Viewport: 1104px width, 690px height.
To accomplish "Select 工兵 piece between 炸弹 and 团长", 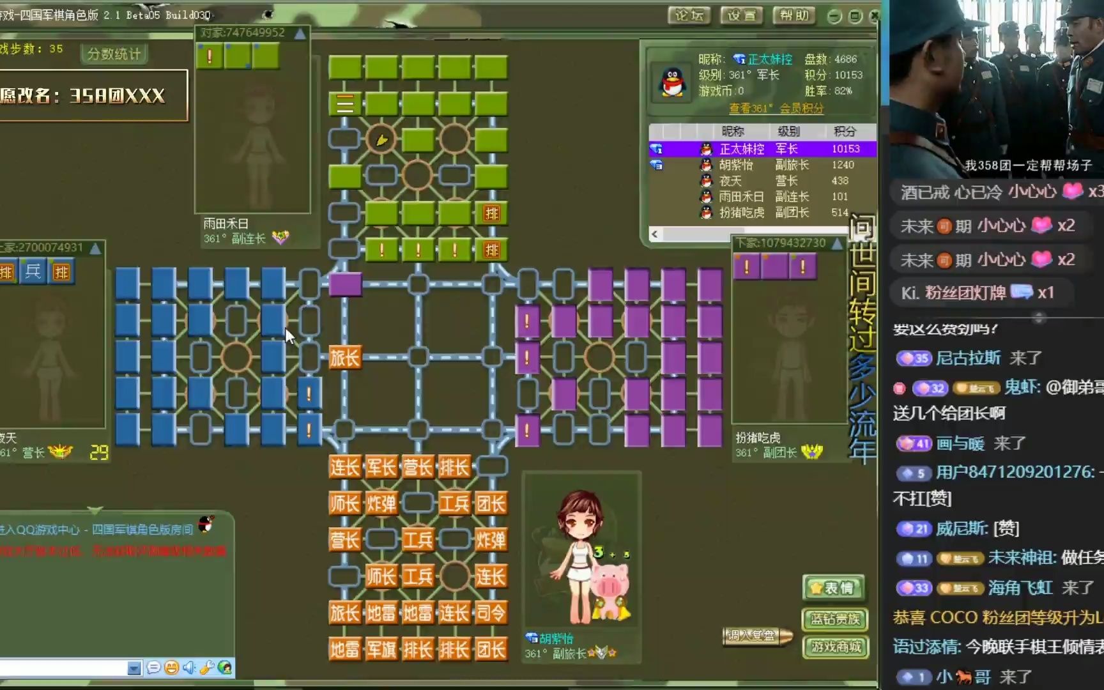I will [x=454, y=503].
